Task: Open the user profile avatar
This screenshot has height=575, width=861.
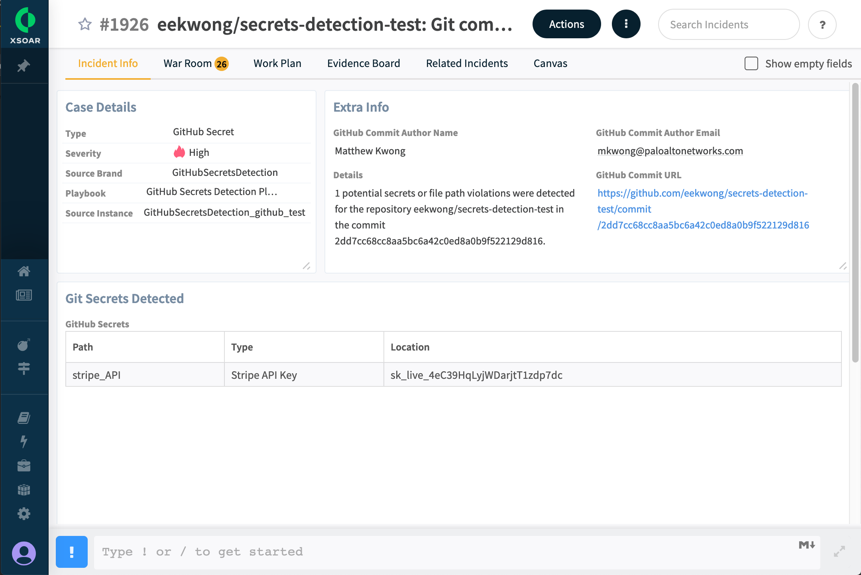Action: (x=24, y=553)
